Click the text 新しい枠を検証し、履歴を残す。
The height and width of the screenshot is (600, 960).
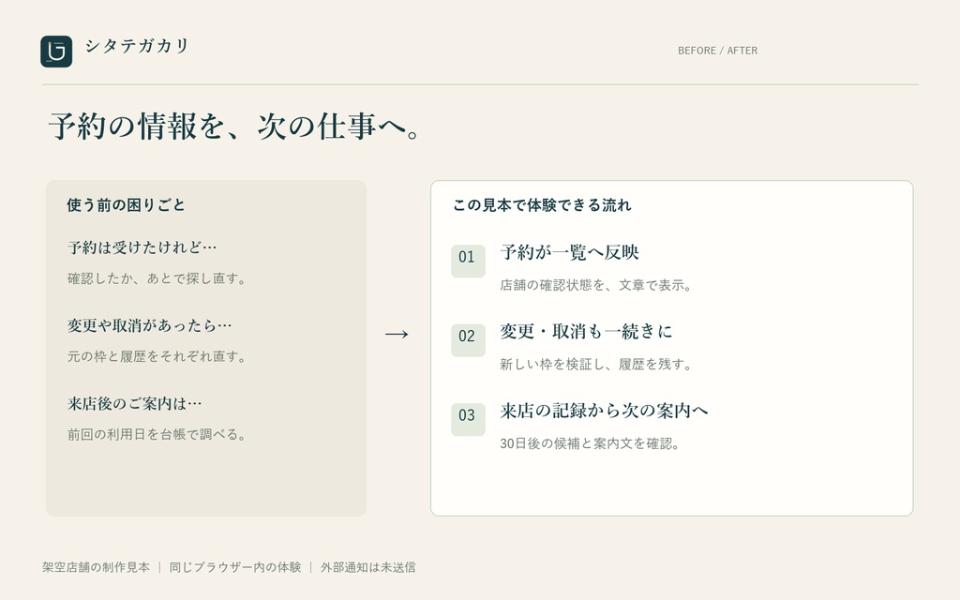(x=595, y=365)
